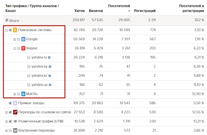
Task: Click the red Yandex icon
Action: (x=23, y=48)
